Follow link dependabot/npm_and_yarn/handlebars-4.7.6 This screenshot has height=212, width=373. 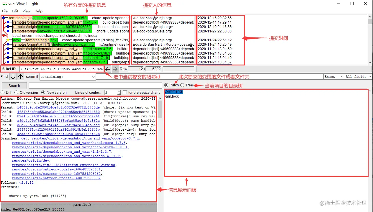coord(69,143)
